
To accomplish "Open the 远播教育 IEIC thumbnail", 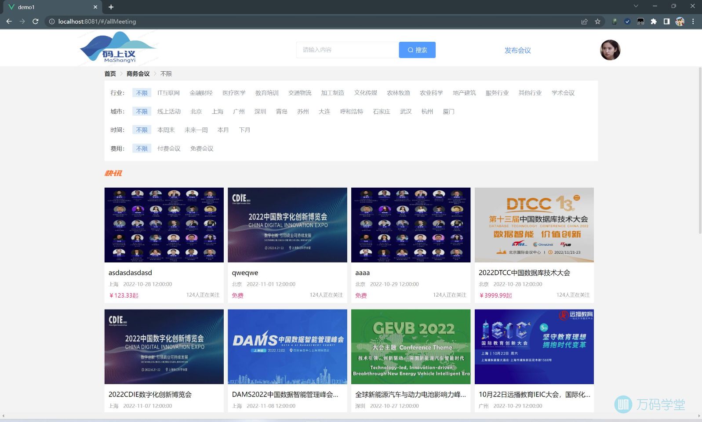I will click(x=534, y=347).
